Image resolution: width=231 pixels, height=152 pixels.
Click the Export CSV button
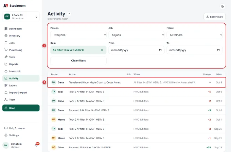click(x=214, y=17)
